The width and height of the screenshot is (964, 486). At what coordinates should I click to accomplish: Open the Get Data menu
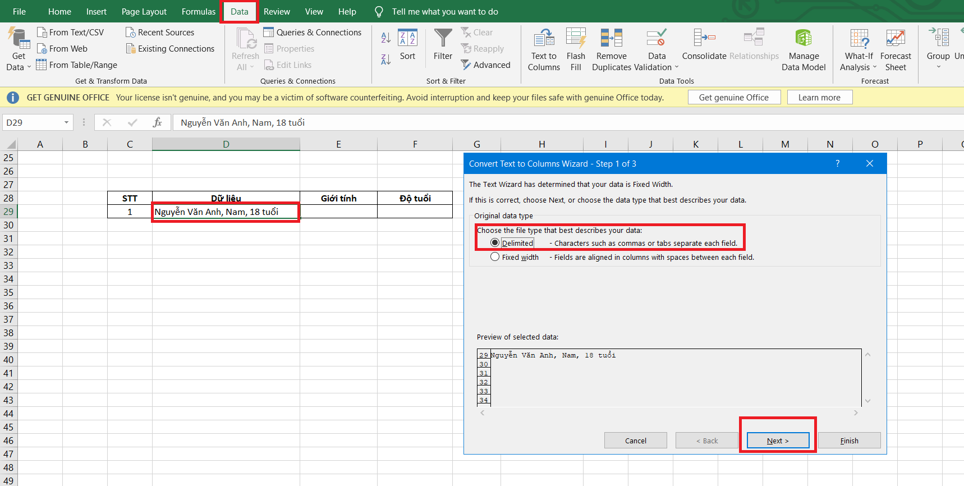click(19, 50)
